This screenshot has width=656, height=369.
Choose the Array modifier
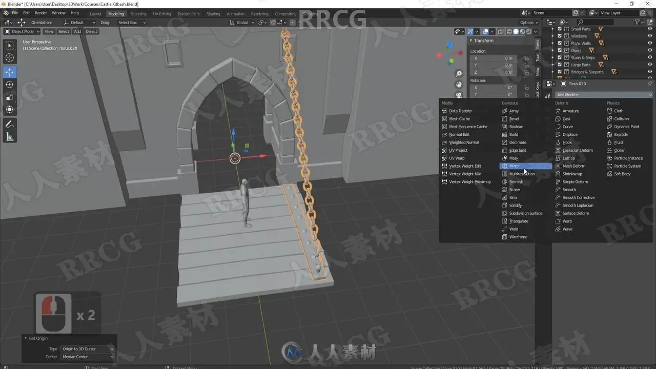[526, 111]
